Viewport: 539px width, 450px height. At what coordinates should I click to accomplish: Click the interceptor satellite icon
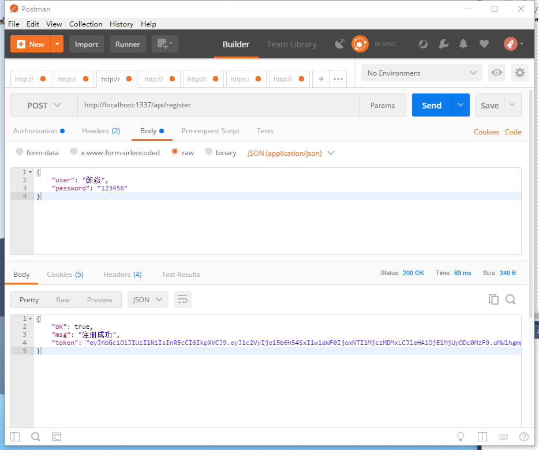[340, 44]
